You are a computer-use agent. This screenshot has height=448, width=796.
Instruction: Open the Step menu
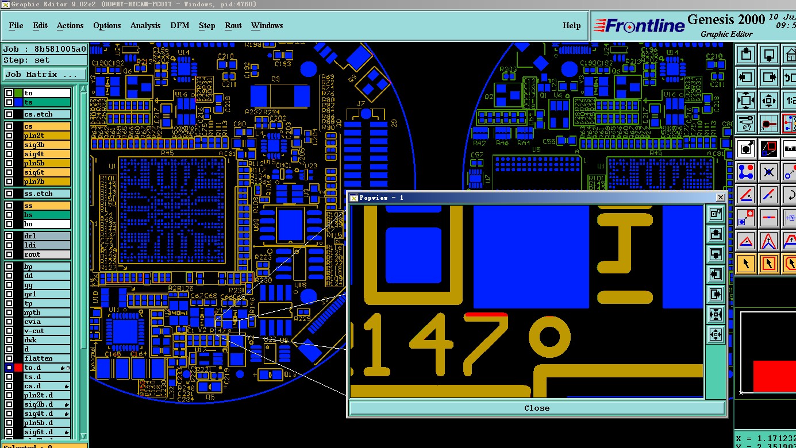207,25
